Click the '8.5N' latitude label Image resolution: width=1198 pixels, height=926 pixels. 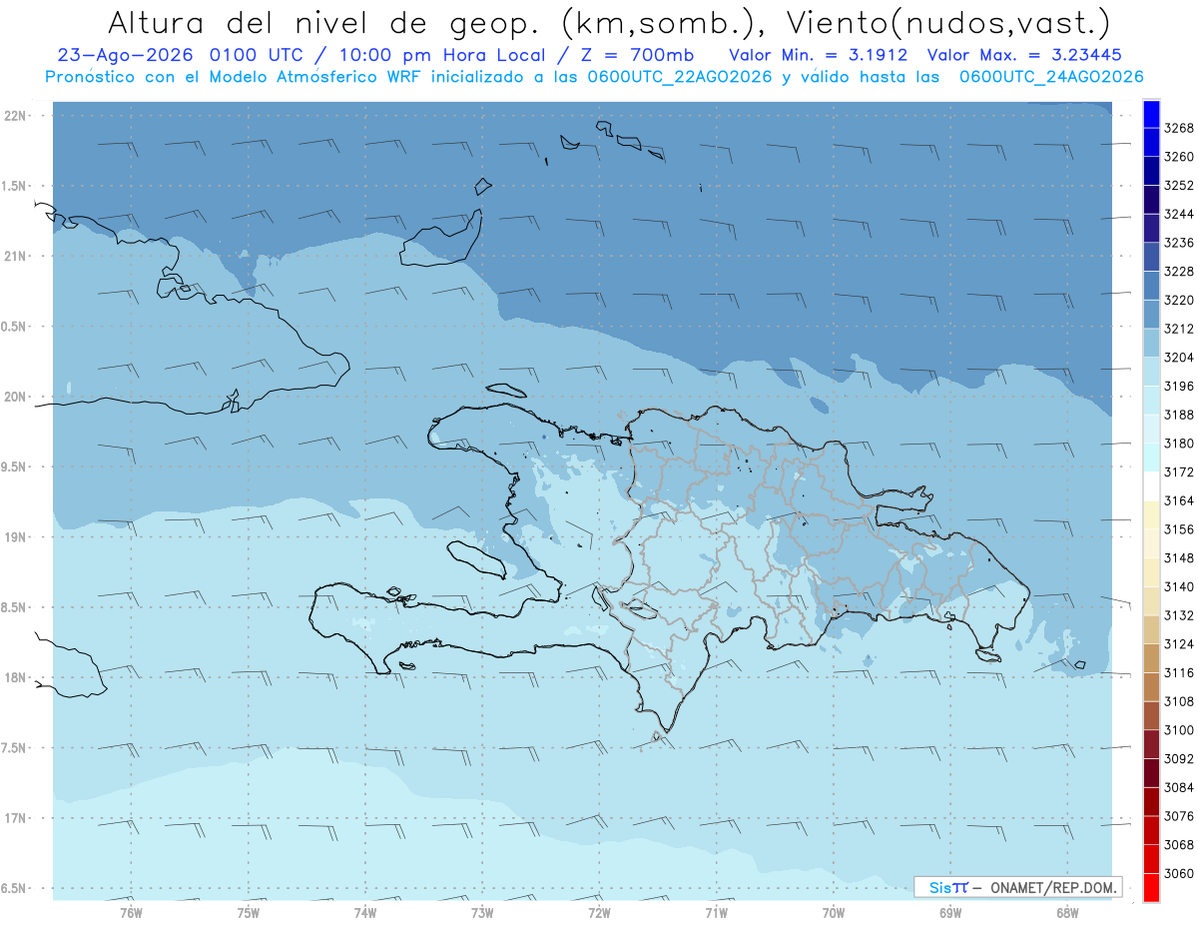pos(14,607)
